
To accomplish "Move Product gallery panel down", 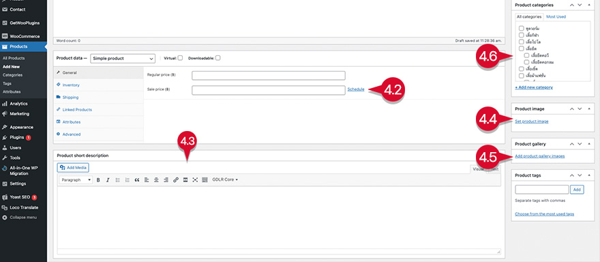I will pyautogui.click(x=580, y=144).
